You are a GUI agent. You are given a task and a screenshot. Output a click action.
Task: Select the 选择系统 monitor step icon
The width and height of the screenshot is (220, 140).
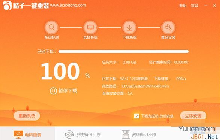pyautogui.click(x=90, y=27)
